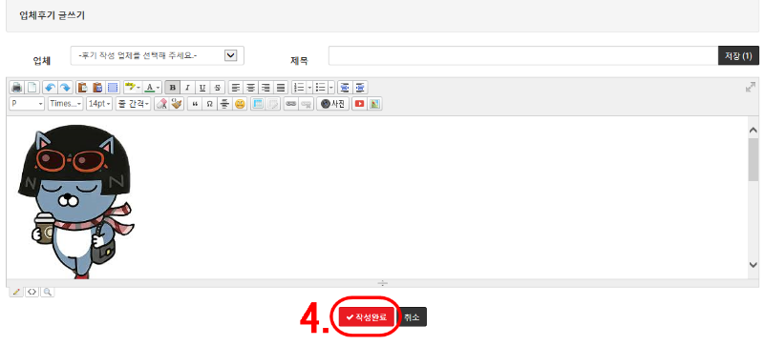This screenshot has width=764, height=346.
Task: Toggle fullscreen editor with expand arrows
Action: point(751,87)
